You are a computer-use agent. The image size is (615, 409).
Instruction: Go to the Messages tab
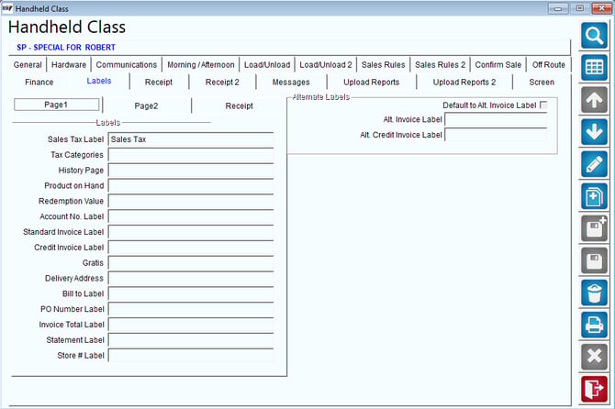[291, 82]
